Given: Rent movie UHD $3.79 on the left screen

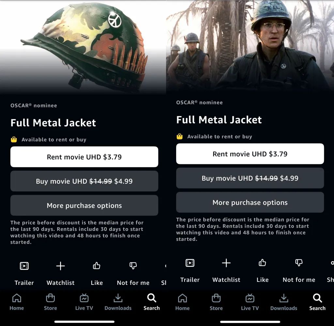Looking at the screenshot, I should click(x=84, y=157).
